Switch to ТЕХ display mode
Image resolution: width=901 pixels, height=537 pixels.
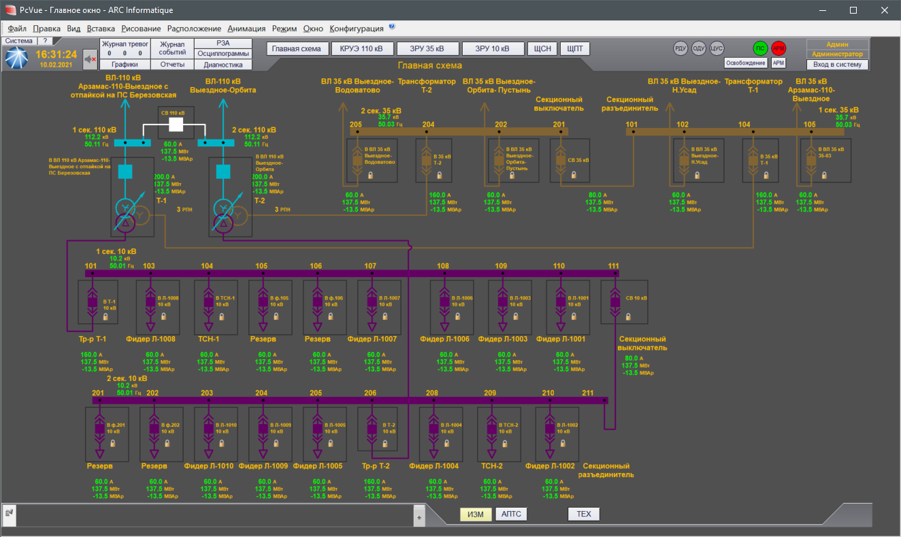(x=584, y=514)
